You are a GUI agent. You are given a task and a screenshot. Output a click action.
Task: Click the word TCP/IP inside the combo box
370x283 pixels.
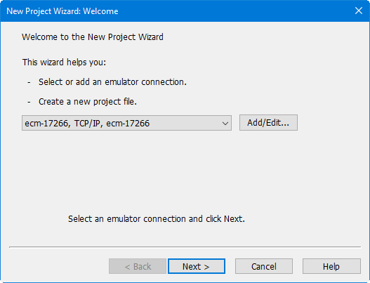88,123
